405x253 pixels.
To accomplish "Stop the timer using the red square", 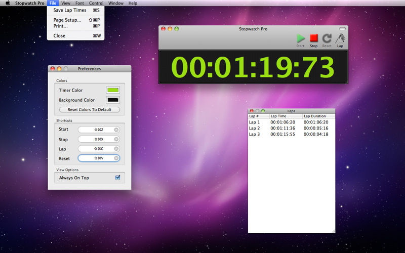I will point(313,38).
